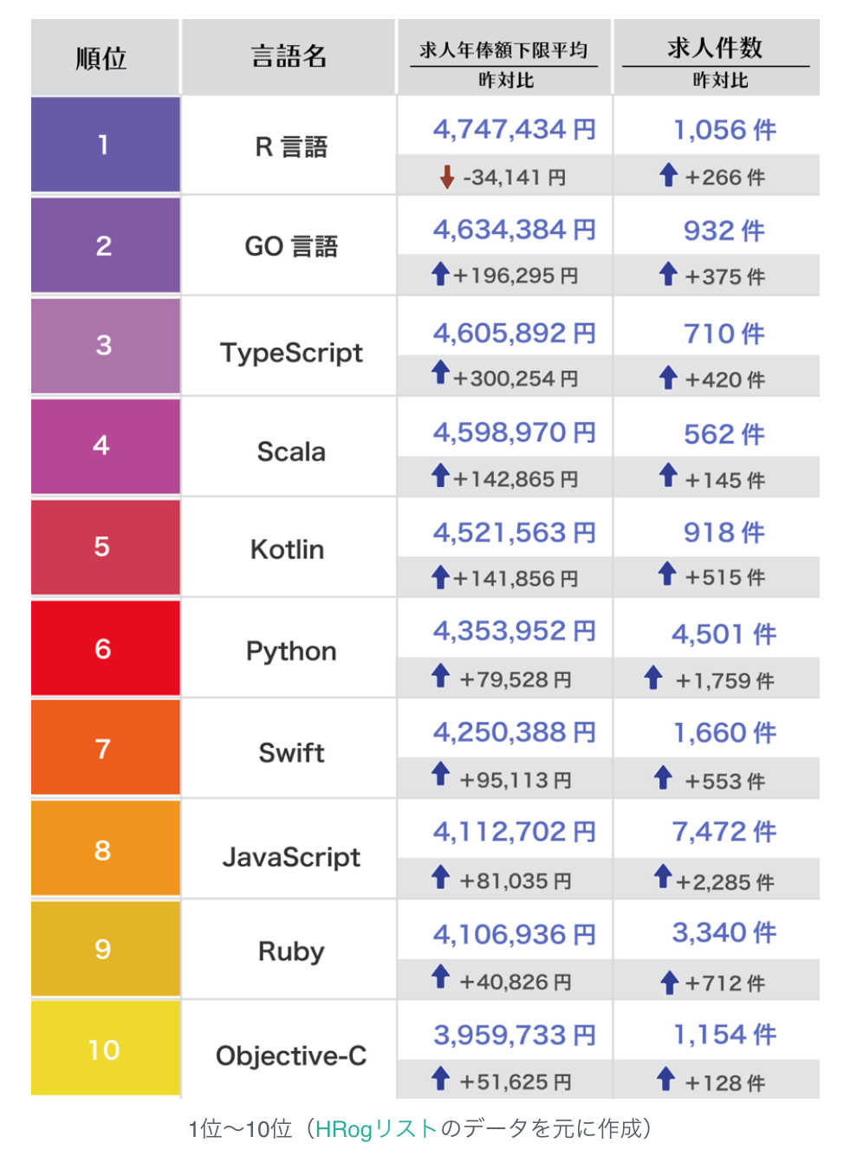The height and width of the screenshot is (1156, 863).
Task: Select the 順位 column header
Action: (x=102, y=58)
